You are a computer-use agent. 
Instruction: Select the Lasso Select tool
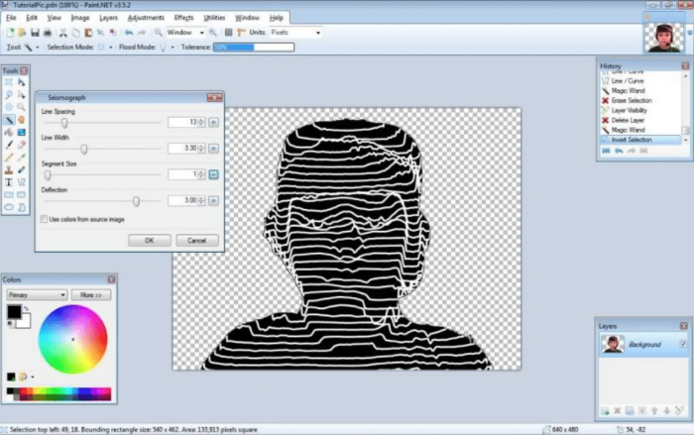click(x=8, y=95)
